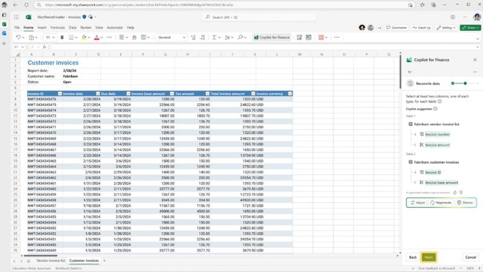This screenshot has height=272, width=483.
Task: Select the Invoice ID column suggestion
Action: point(433,172)
